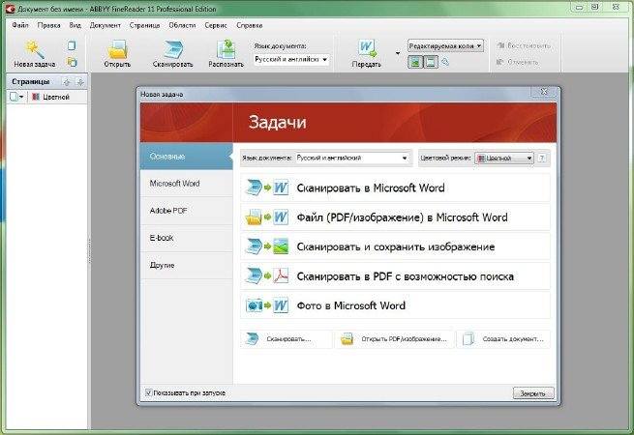Select the Другие task tab
This screenshot has width=634, height=435.
187,266
